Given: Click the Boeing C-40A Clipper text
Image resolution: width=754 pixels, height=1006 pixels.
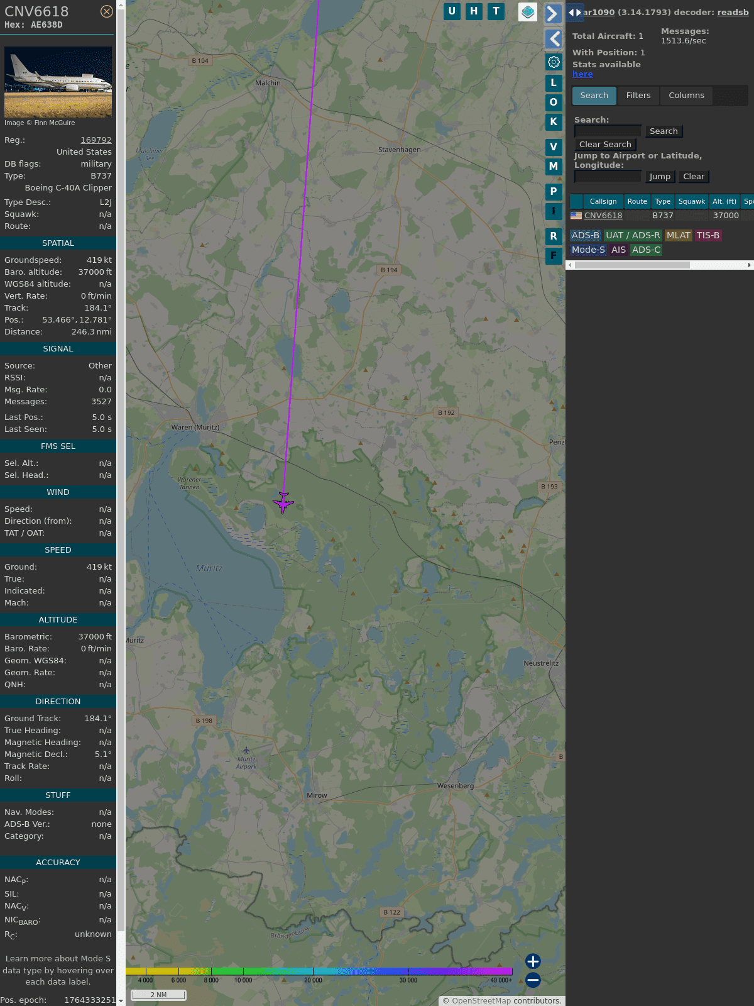Looking at the screenshot, I should coord(68,188).
